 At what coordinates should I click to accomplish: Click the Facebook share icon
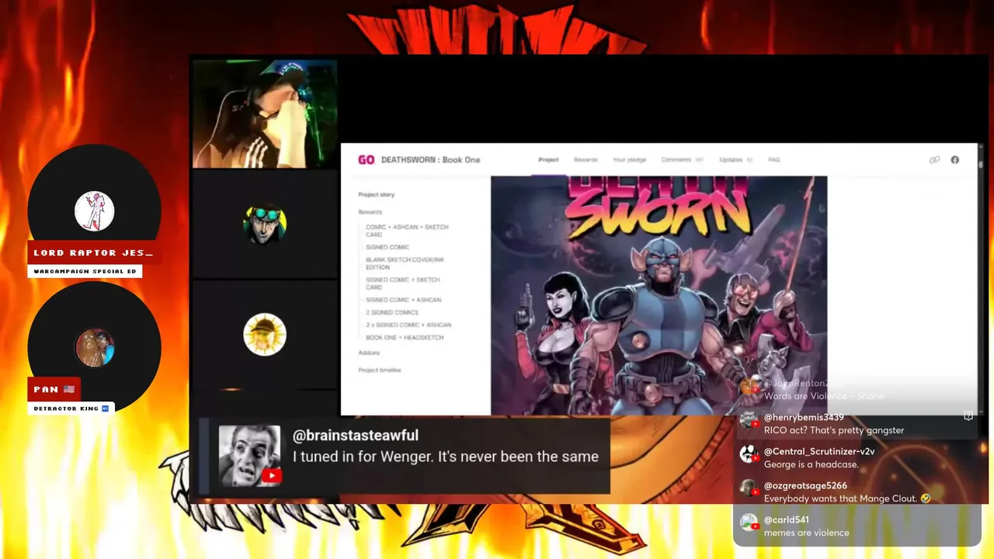click(x=955, y=160)
